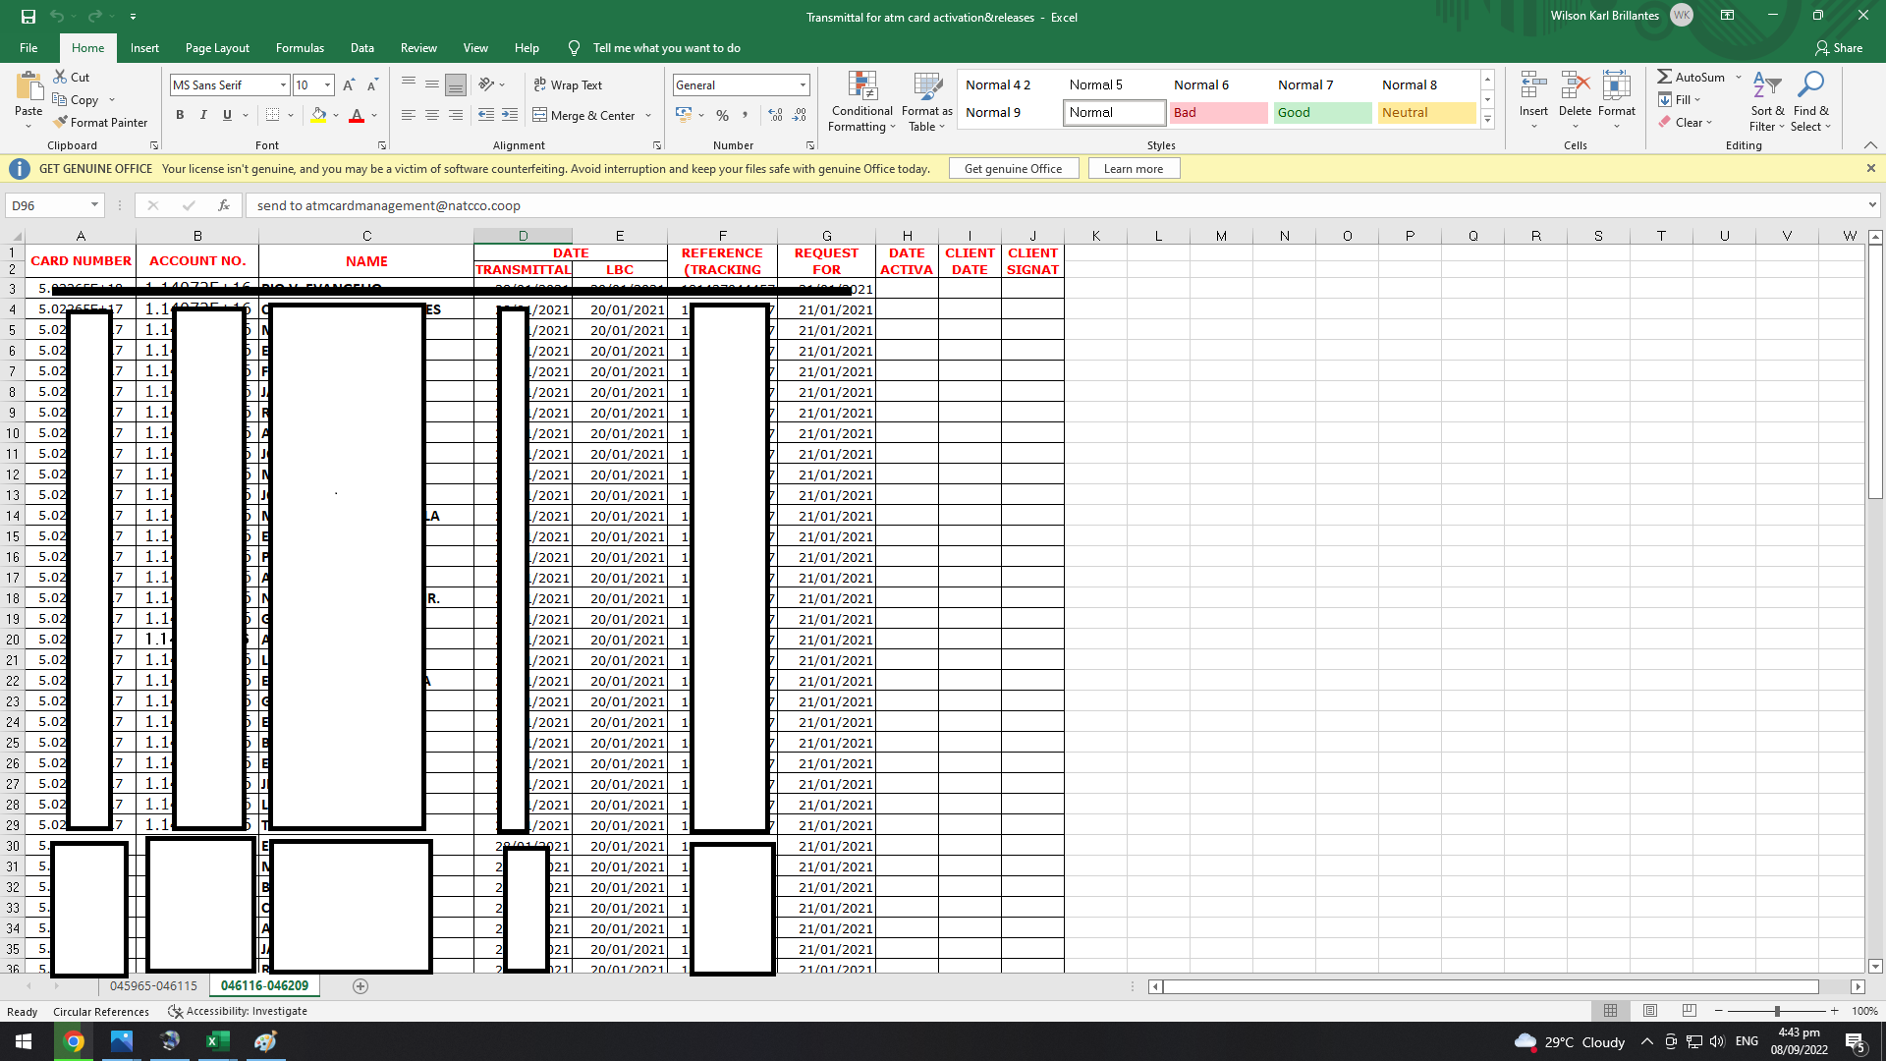Open the General number format dropdown
The image size is (1886, 1061).
tap(803, 85)
